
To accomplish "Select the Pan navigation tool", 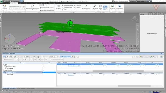I will pyautogui.click(x=67, y=5).
